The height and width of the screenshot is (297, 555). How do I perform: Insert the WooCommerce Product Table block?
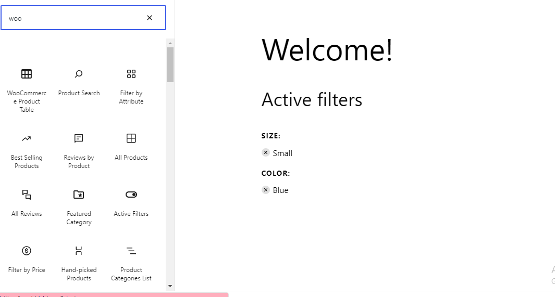(x=27, y=89)
